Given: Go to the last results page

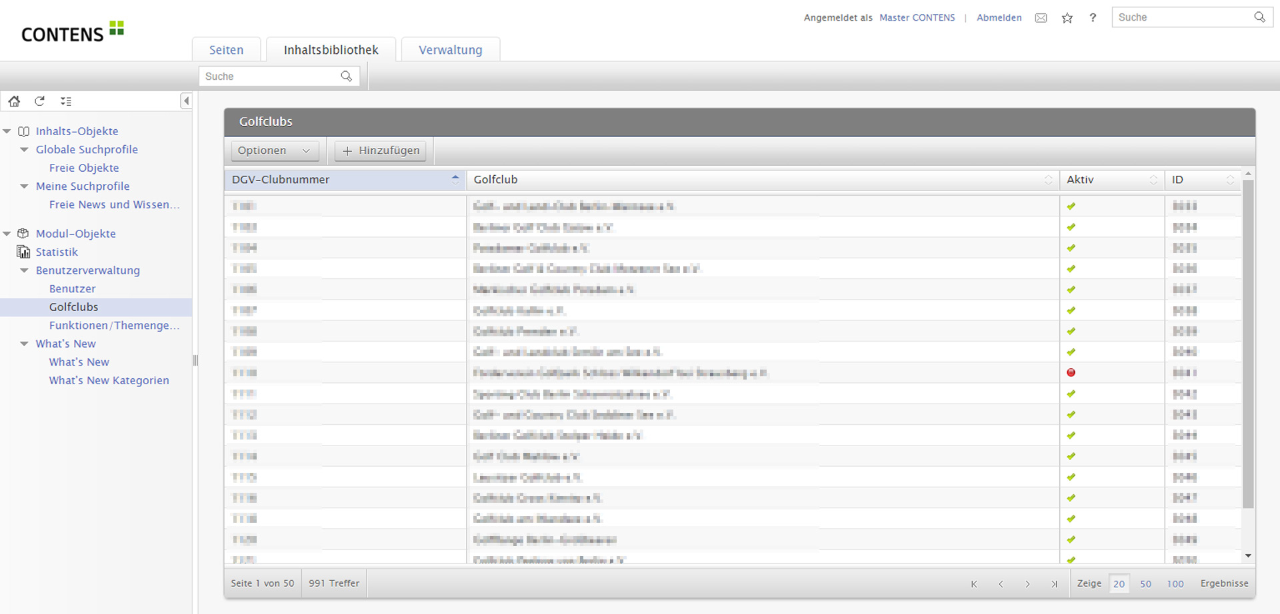Looking at the screenshot, I should point(1054,584).
